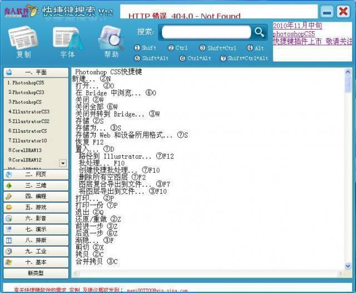The width and height of the screenshot is (356, 293).
Task: Open the photoshopCS5 link
Action: point(294,34)
